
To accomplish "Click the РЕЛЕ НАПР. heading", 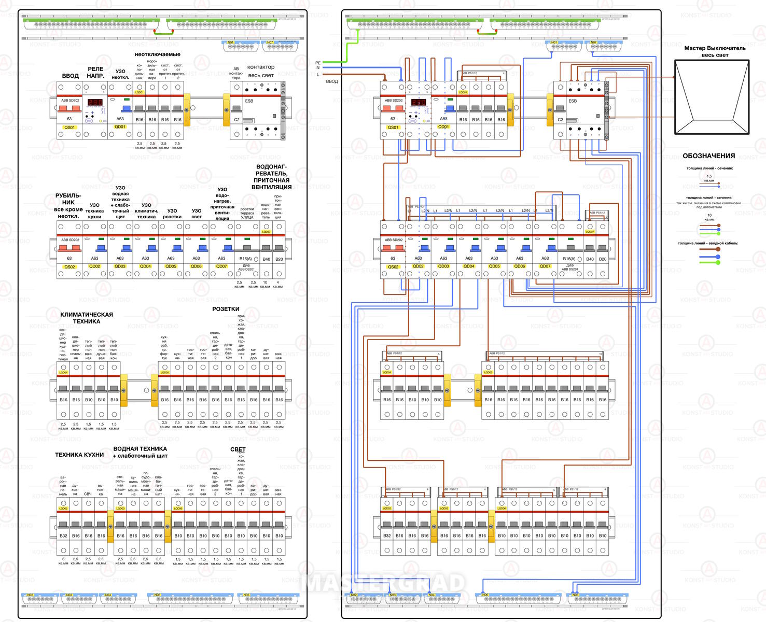I will (95, 73).
